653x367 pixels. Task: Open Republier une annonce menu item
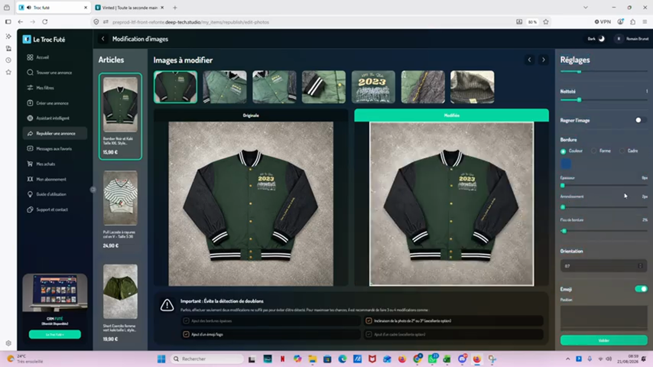pyautogui.click(x=55, y=134)
